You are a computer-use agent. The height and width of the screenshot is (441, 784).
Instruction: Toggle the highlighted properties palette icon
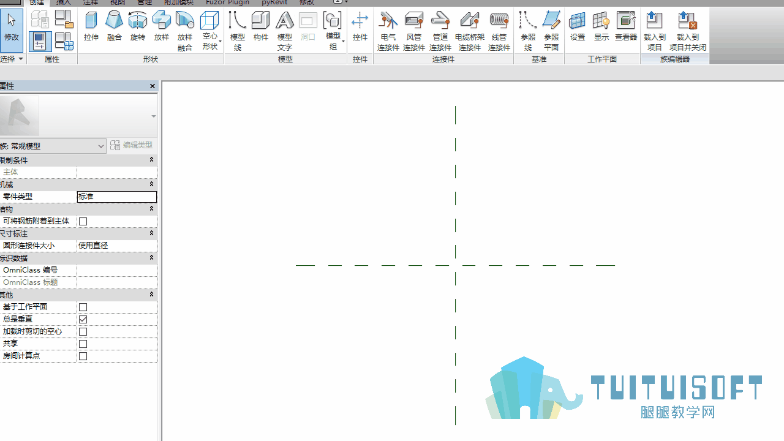coord(39,41)
